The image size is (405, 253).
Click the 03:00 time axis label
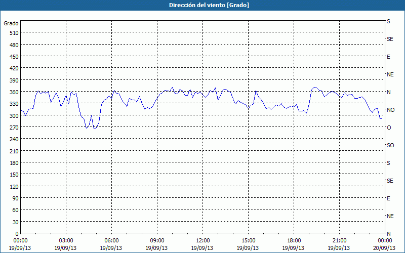click(x=66, y=241)
